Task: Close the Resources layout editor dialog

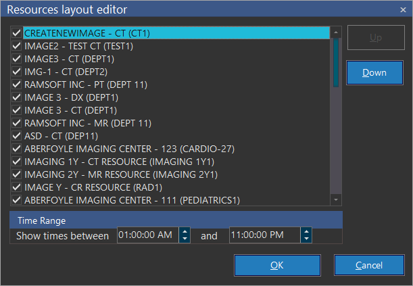Action: [403, 9]
